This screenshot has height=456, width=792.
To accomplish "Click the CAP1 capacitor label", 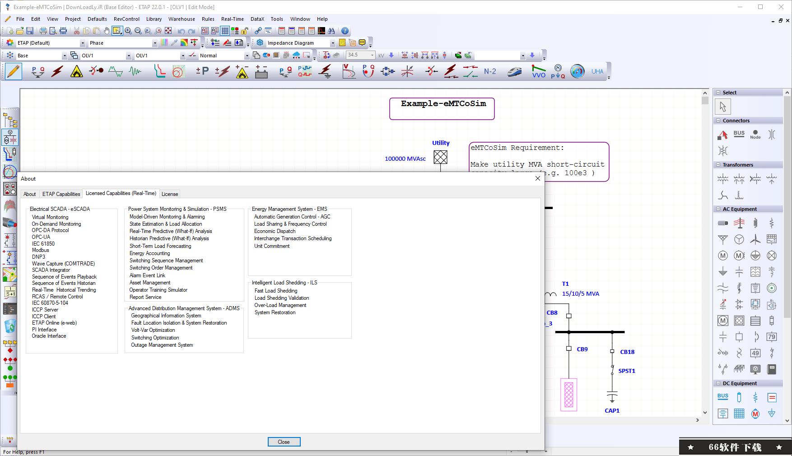I will coord(612,410).
